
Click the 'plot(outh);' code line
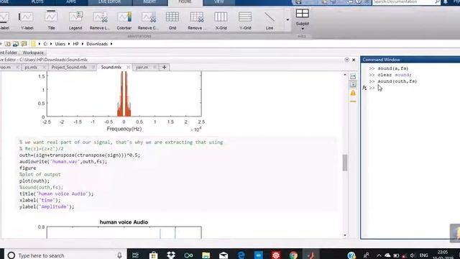click(x=34, y=181)
